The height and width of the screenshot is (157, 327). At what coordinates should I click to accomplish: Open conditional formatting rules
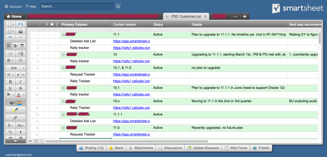[16, 103]
